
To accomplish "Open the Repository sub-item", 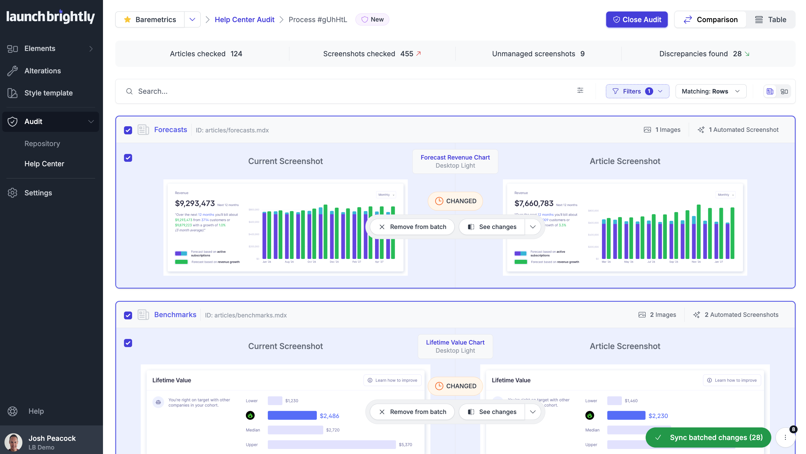I will (x=42, y=144).
